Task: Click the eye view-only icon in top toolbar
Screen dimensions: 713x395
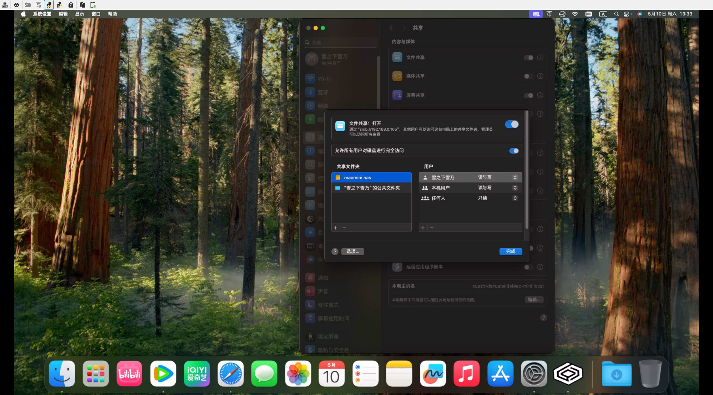Action: (x=16, y=5)
